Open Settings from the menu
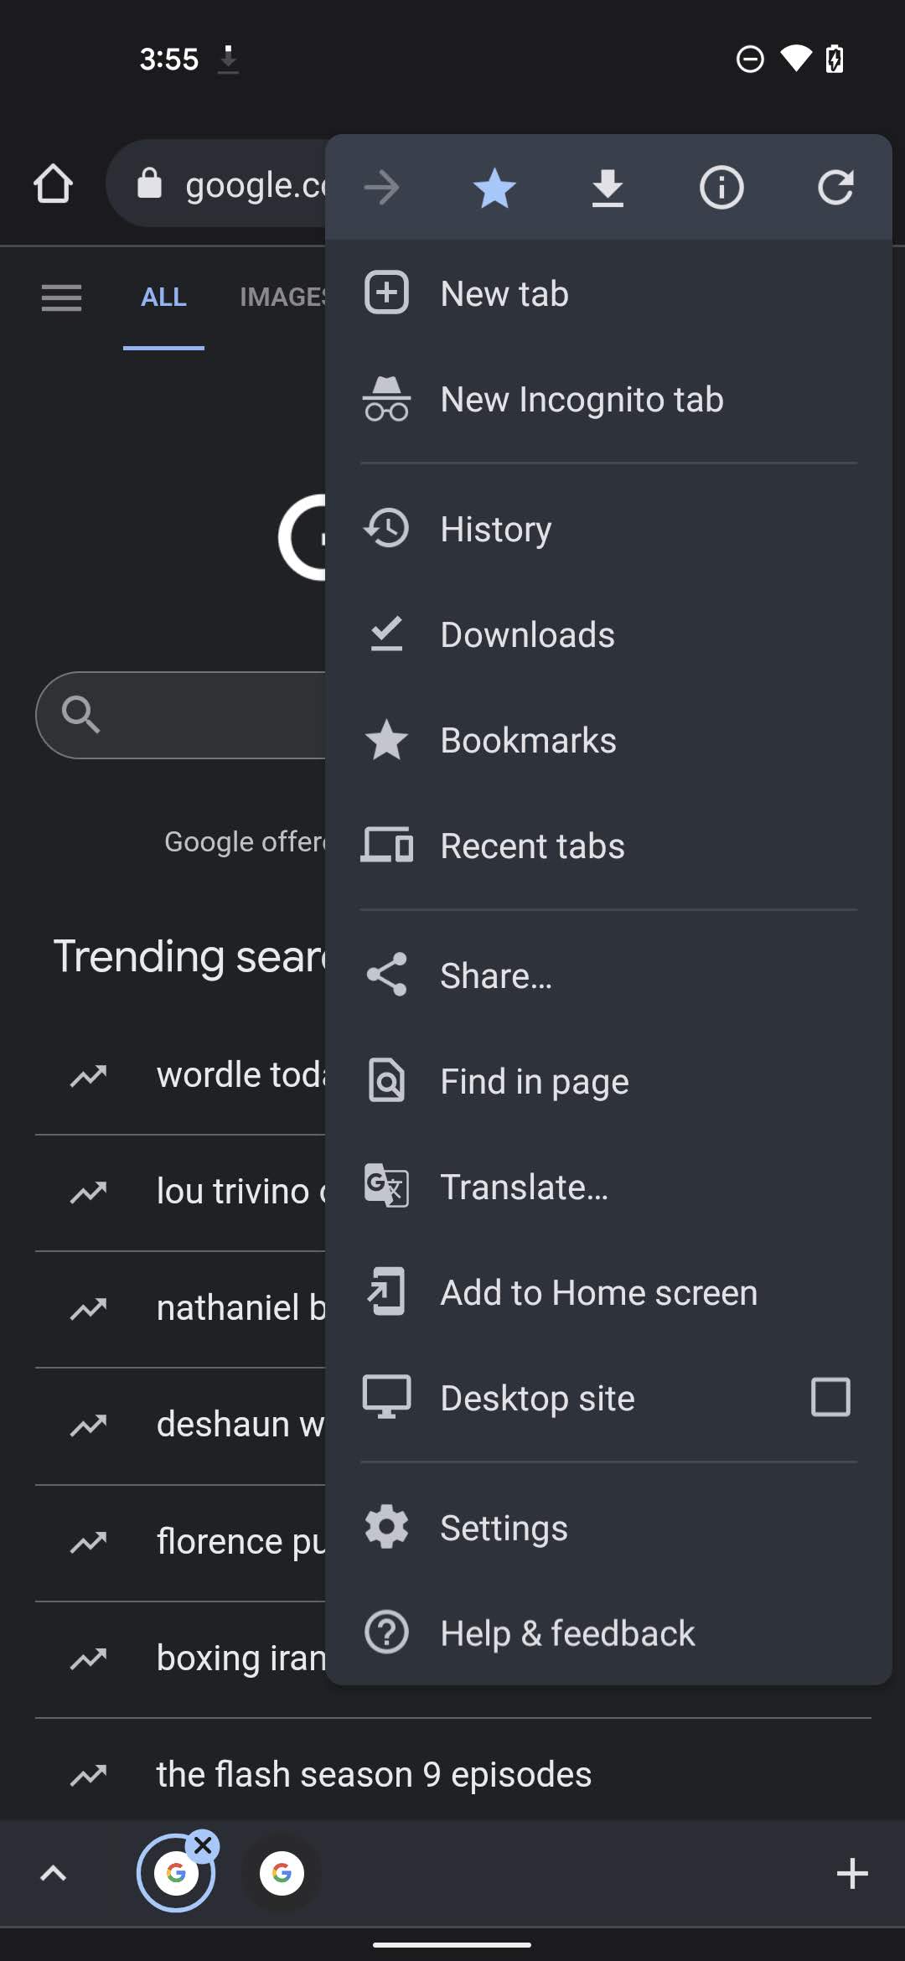Screen dimensions: 905x1961 coord(608,1529)
